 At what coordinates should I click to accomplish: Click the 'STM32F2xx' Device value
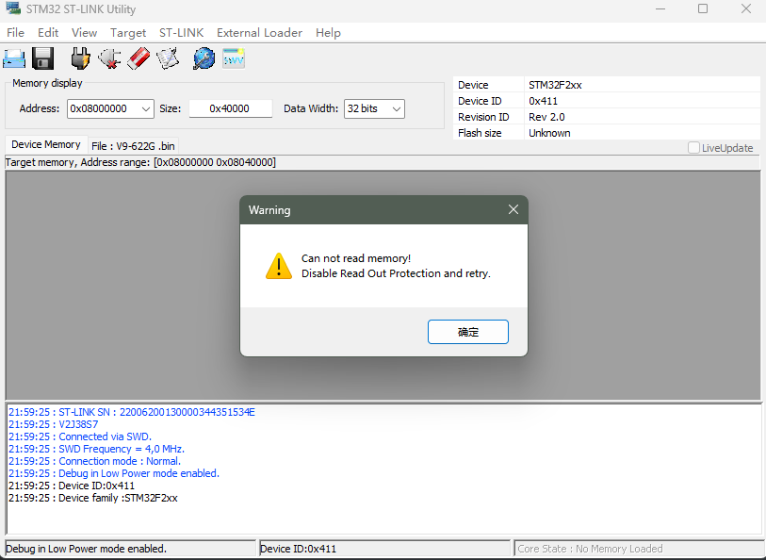point(555,85)
